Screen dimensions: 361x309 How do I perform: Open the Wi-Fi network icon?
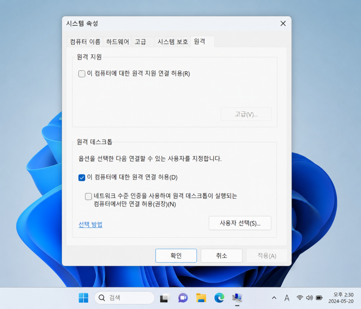pos(300,298)
